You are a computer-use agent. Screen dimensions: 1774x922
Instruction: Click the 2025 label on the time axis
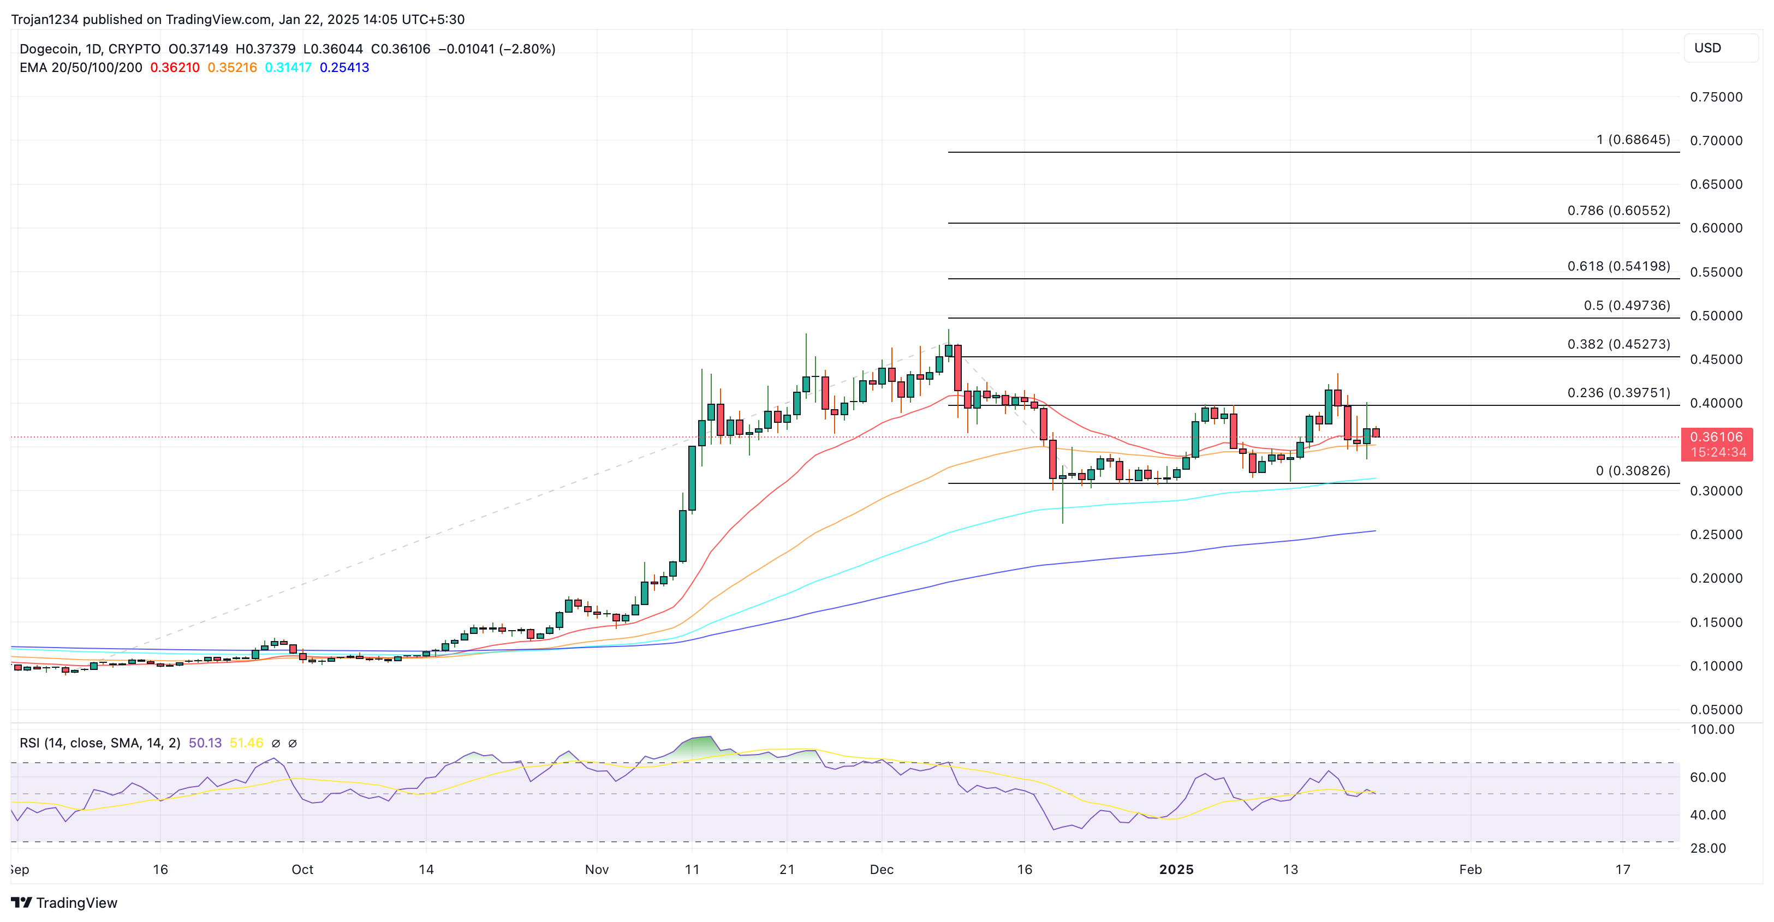point(1176,870)
